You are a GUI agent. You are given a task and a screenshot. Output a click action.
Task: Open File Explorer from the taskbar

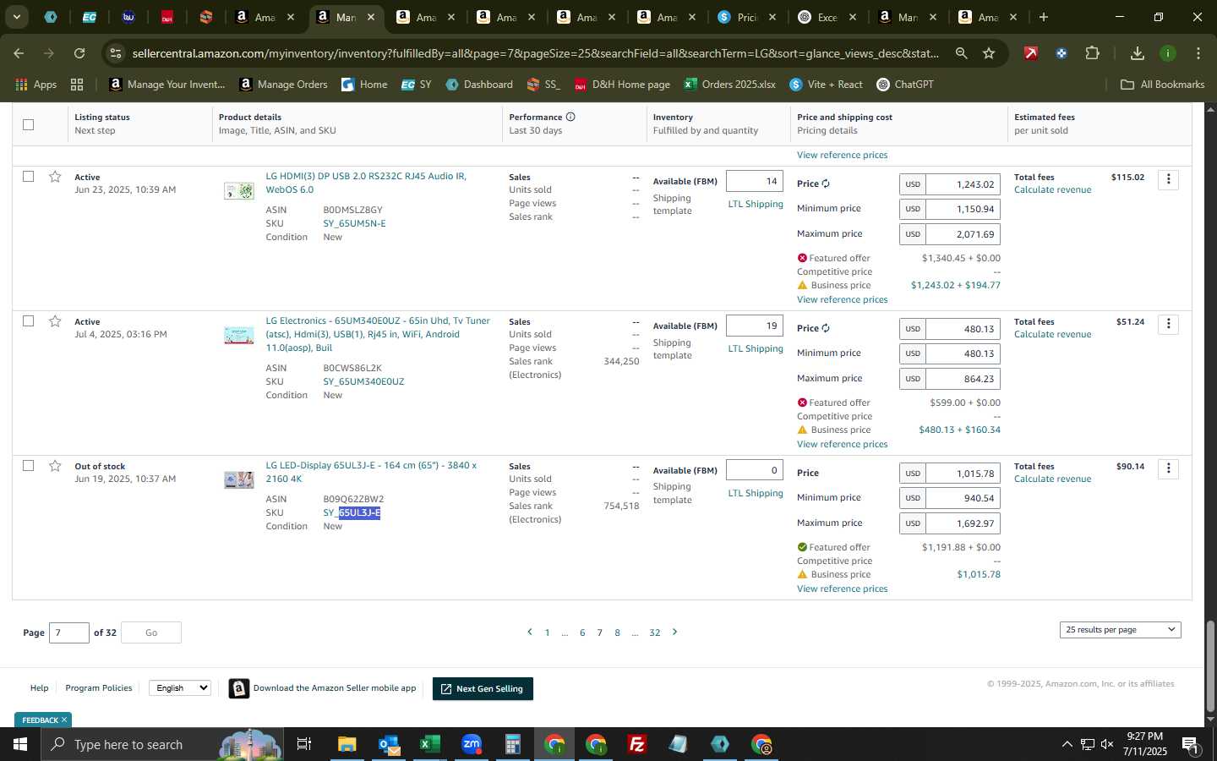347,744
